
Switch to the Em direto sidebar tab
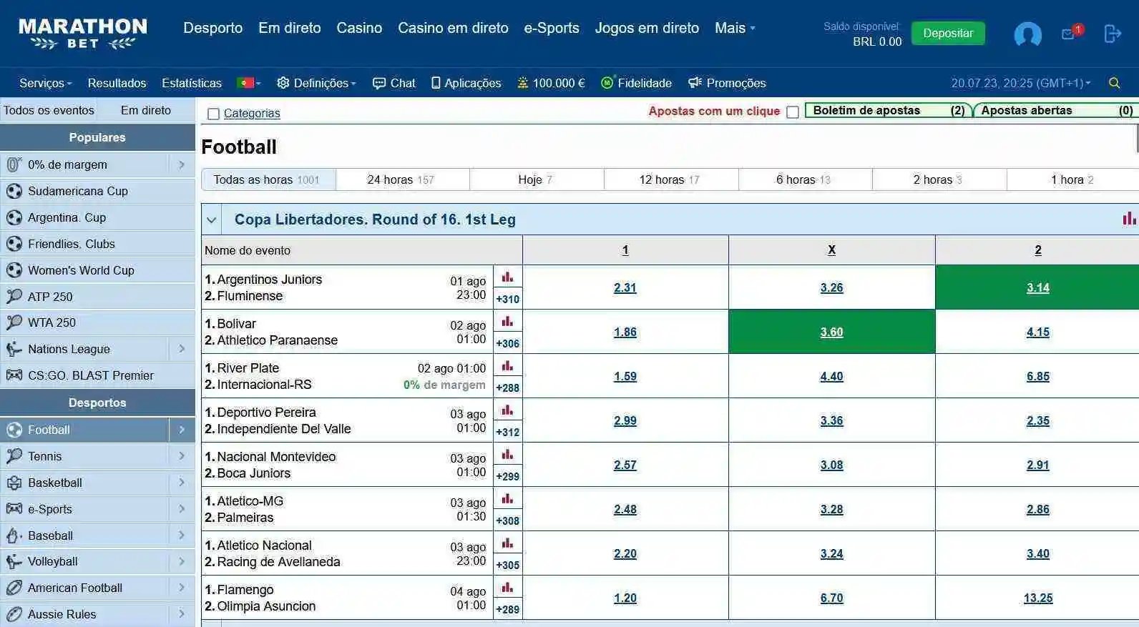(146, 110)
